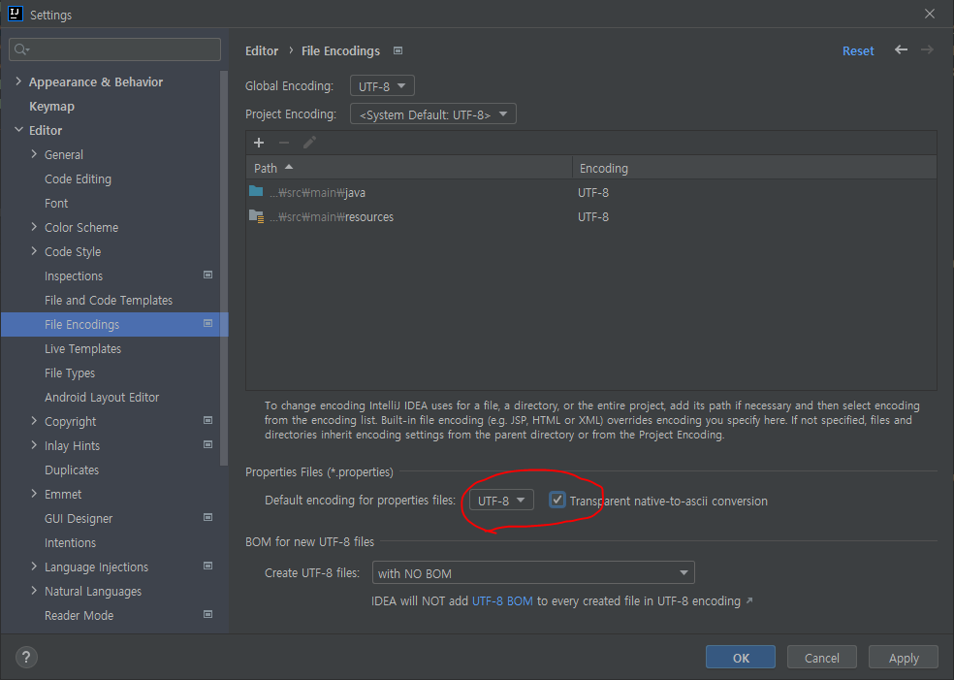Open the Font settings page
This screenshot has height=680, width=954.
pos(56,204)
